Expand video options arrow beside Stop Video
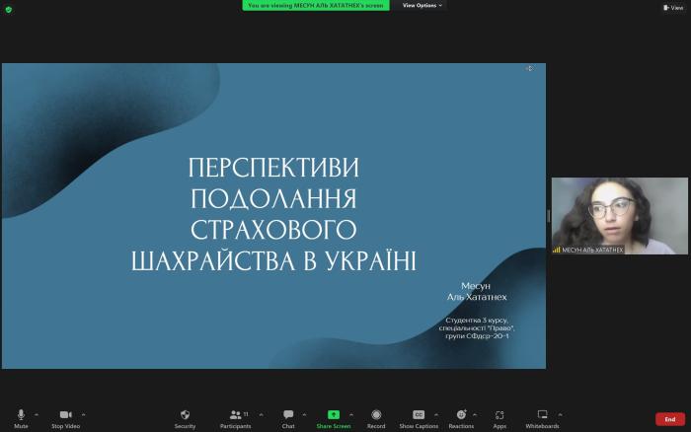Viewport: 691px width, 432px height. pyautogui.click(x=83, y=414)
